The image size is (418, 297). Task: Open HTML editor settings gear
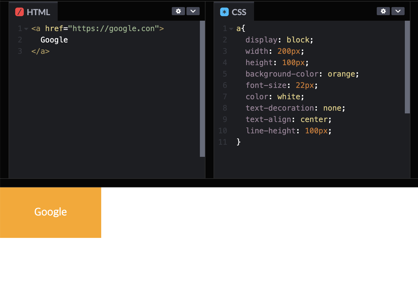pyautogui.click(x=178, y=11)
